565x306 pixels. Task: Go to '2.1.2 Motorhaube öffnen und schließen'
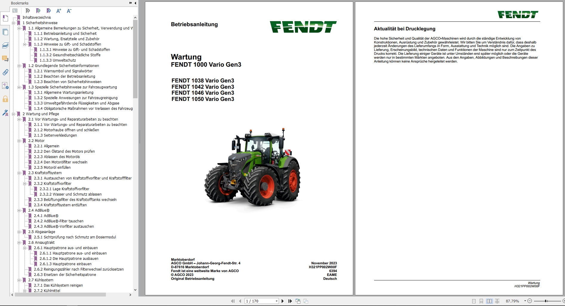pos(66,130)
